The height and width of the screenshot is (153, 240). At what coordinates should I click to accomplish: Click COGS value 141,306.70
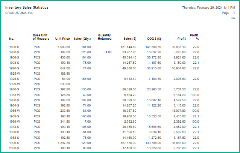tap(153, 47)
